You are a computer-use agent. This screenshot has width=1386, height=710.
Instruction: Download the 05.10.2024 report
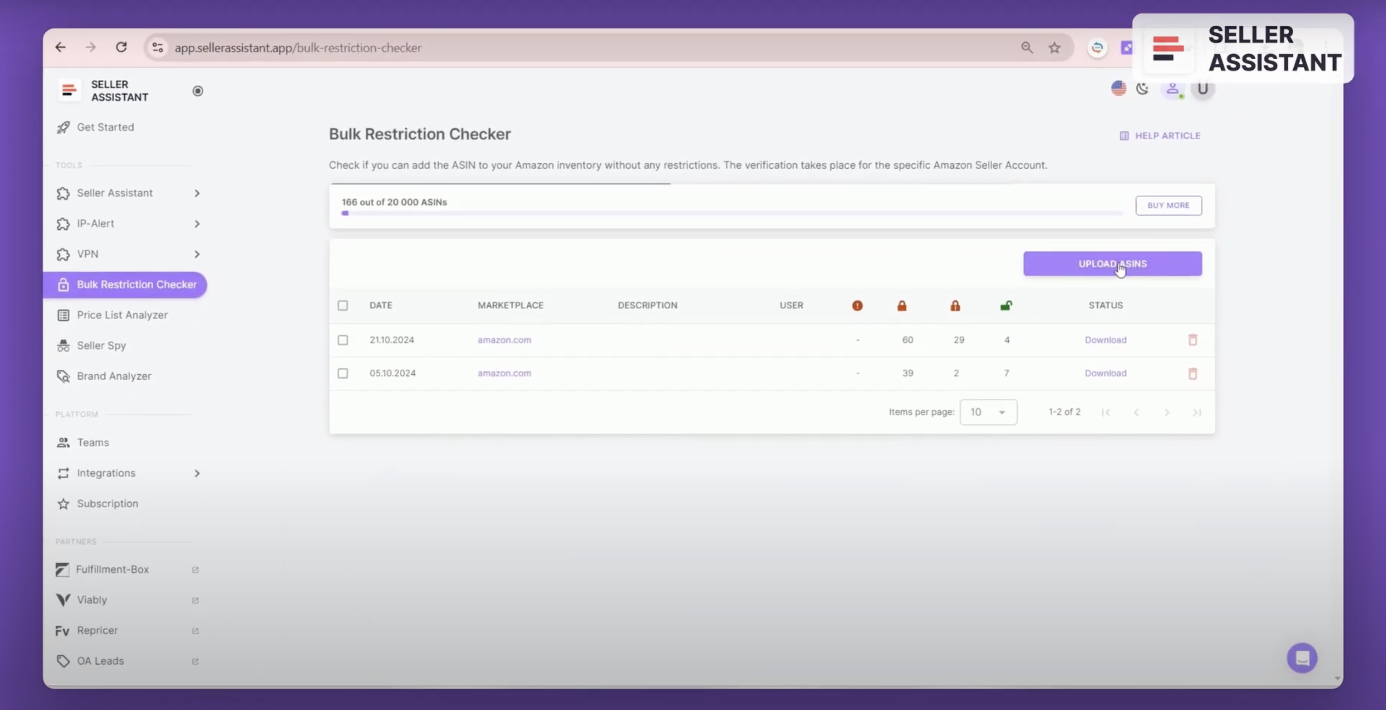[x=1105, y=373]
